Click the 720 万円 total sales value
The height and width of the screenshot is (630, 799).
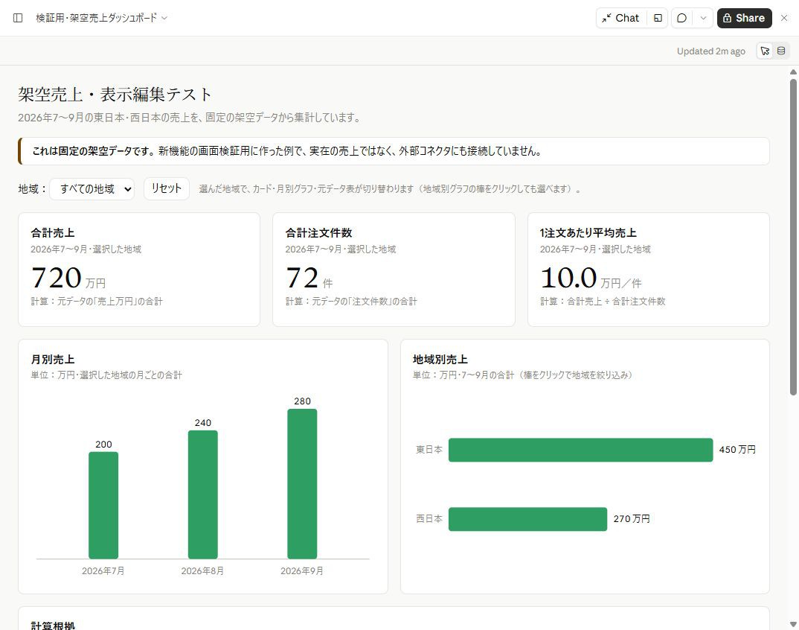click(68, 279)
